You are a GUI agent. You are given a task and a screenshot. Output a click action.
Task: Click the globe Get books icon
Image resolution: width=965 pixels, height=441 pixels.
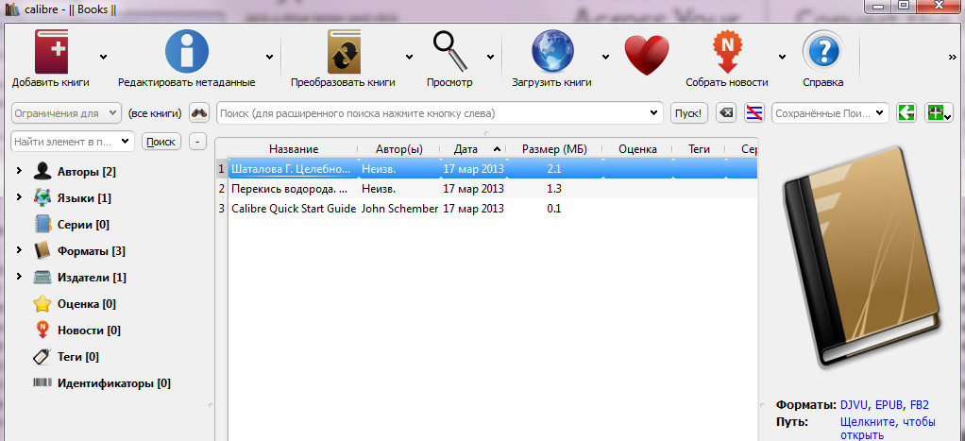[551, 52]
